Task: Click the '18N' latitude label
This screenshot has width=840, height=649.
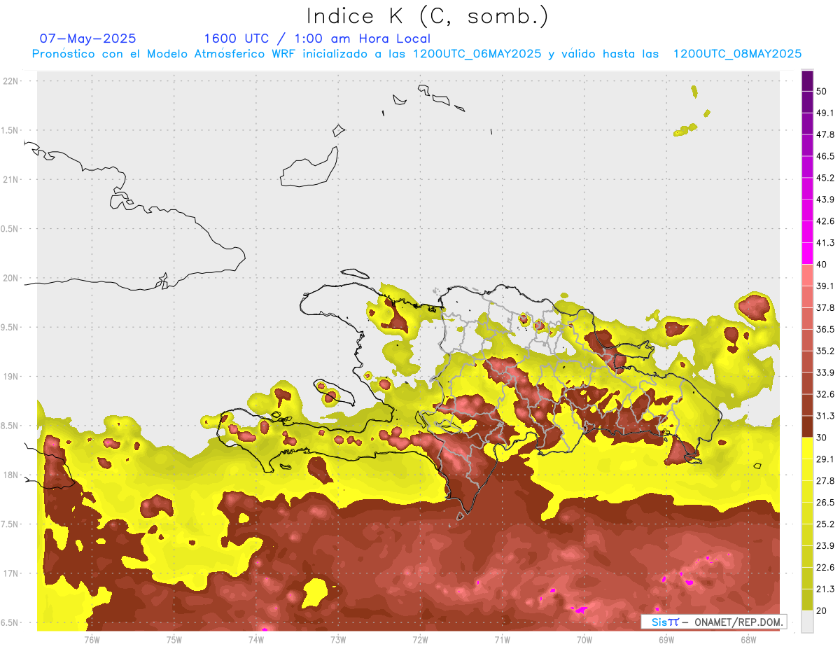Action: (x=11, y=475)
